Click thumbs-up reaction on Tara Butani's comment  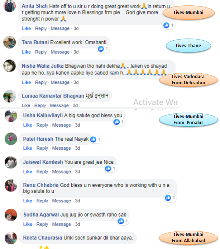point(101,49)
